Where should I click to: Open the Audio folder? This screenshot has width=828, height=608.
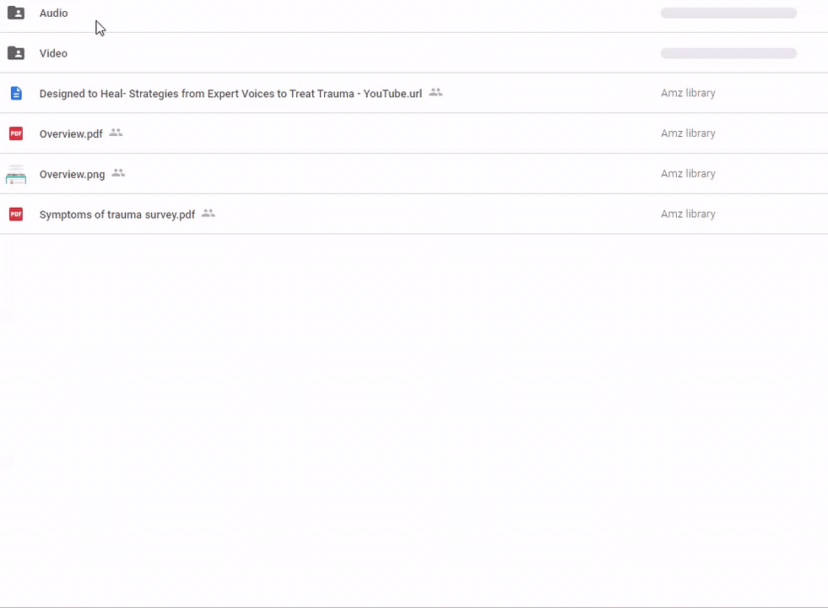(x=53, y=14)
